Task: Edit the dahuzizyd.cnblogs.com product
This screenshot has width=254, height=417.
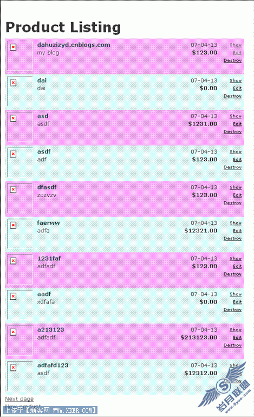Action: tap(237, 53)
